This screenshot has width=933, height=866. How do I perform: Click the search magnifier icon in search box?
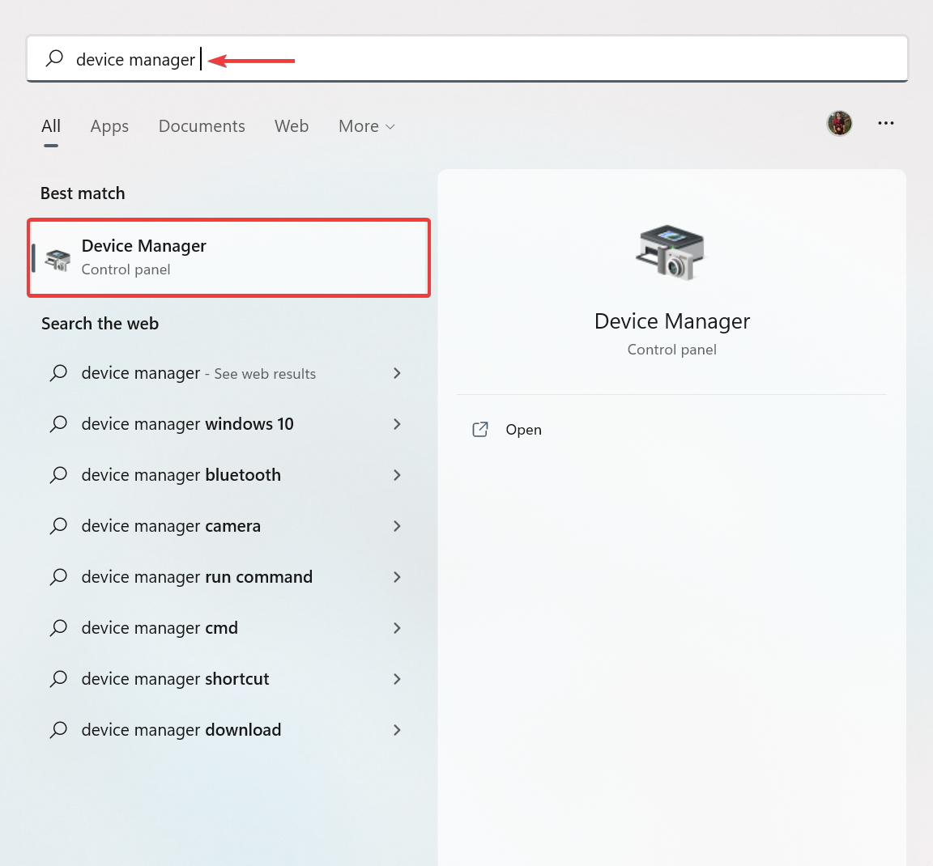click(55, 58)
